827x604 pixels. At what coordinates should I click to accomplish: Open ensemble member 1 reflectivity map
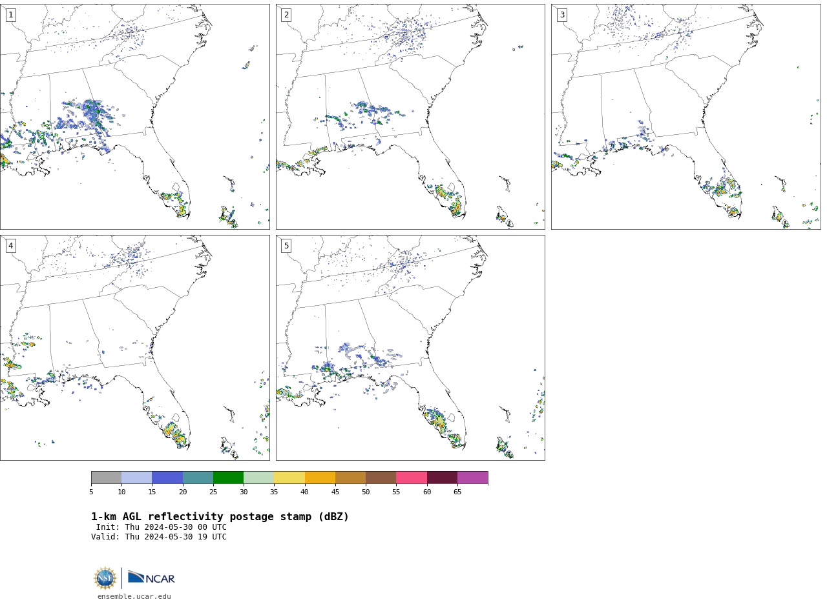click(134, 117)
